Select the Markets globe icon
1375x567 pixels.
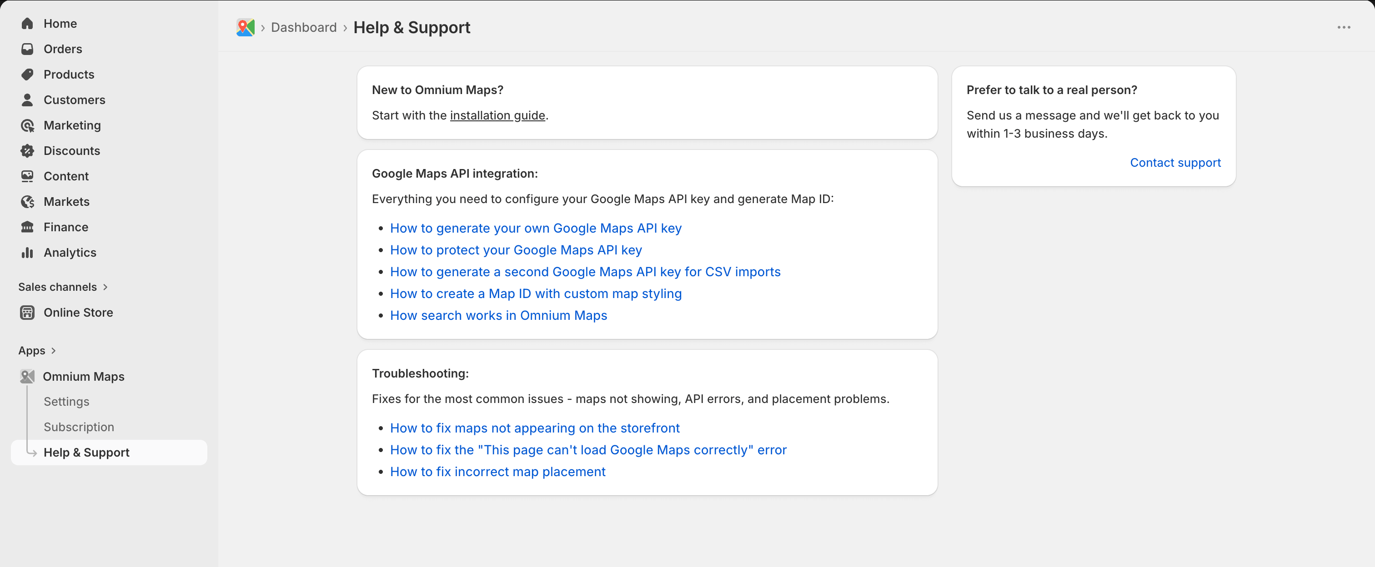pos(27,202)
